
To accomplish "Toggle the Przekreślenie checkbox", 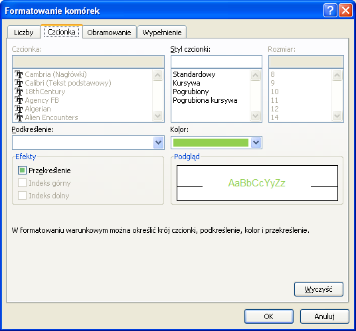I will coord(22,170).
